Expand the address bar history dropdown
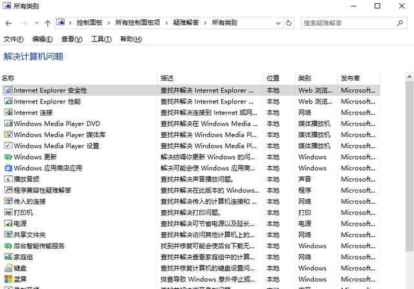This screenshot has width=414, height=289. 278,23
